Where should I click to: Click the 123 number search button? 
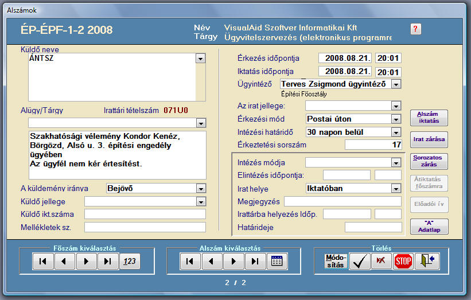pyautogui.click(x=130, y=261)
